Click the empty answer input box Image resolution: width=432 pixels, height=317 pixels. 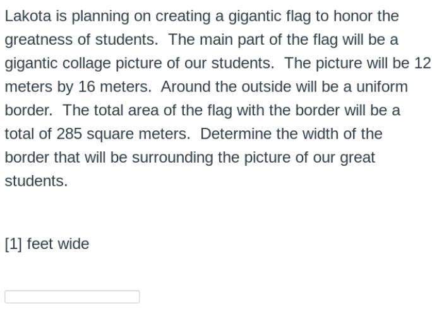coord(72,297)
